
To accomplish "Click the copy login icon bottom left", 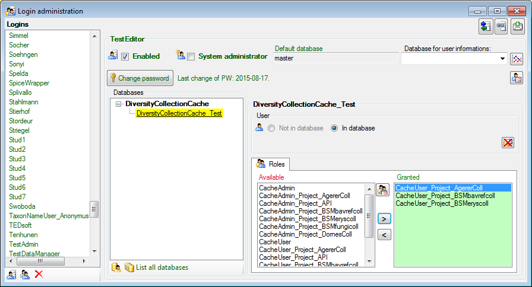I will 25,275.
